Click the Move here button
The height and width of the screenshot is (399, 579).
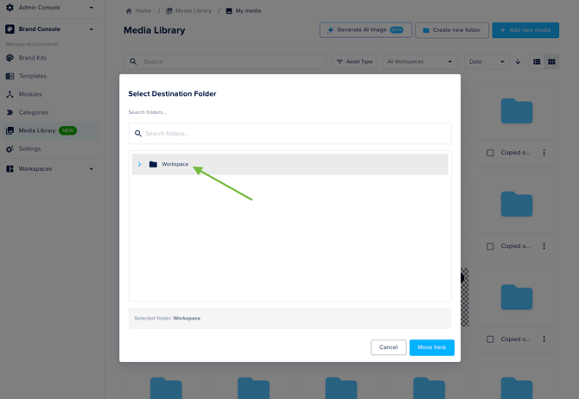pos(431,347)
